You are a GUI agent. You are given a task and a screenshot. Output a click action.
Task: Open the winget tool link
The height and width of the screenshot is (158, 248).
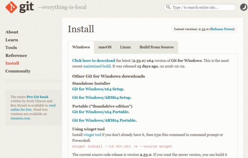point(92,135)
